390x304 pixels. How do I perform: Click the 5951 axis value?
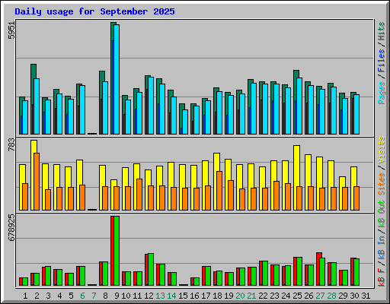11,30
